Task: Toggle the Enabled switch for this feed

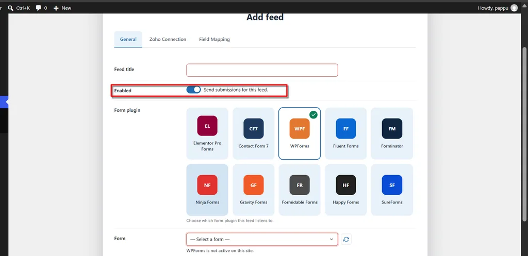Action: [x=193, y=90]
